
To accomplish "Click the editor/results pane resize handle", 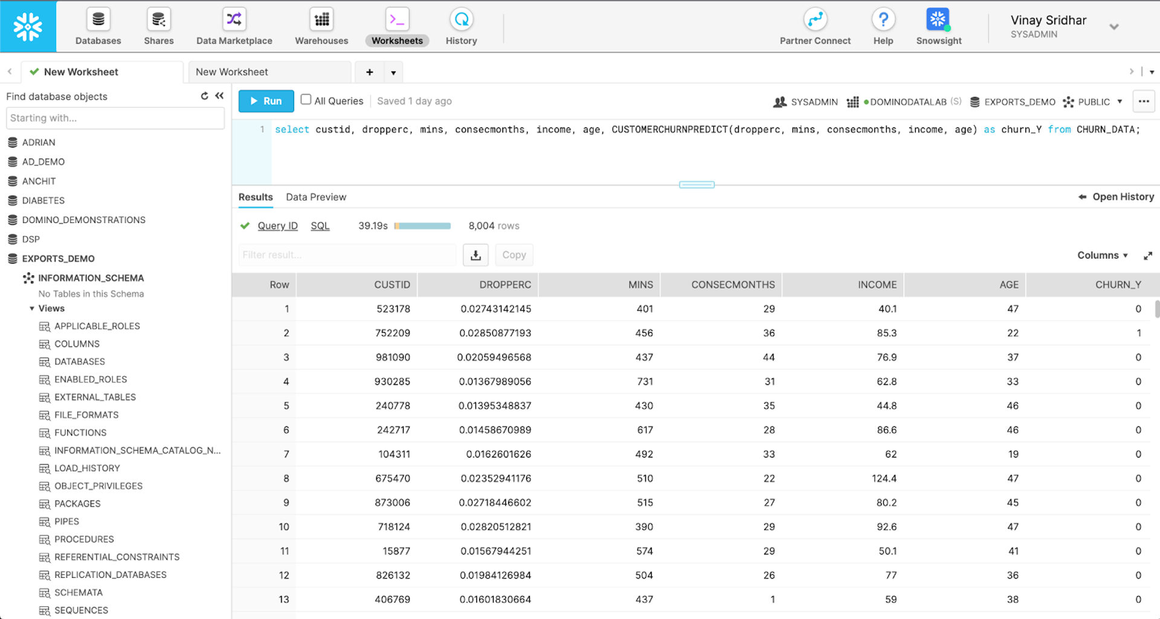I will coord(697,185).
